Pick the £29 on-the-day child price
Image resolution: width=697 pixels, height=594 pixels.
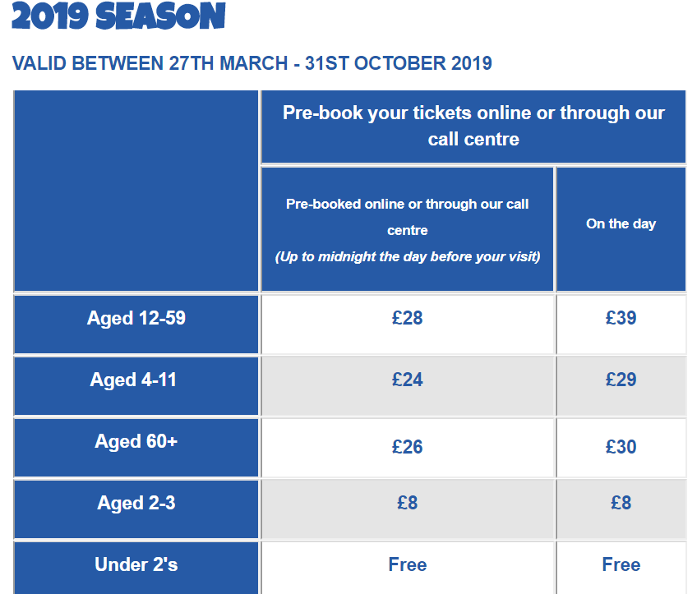[621, 380]
